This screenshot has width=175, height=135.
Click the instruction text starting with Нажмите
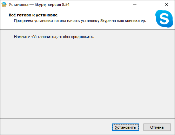(54, 37)
